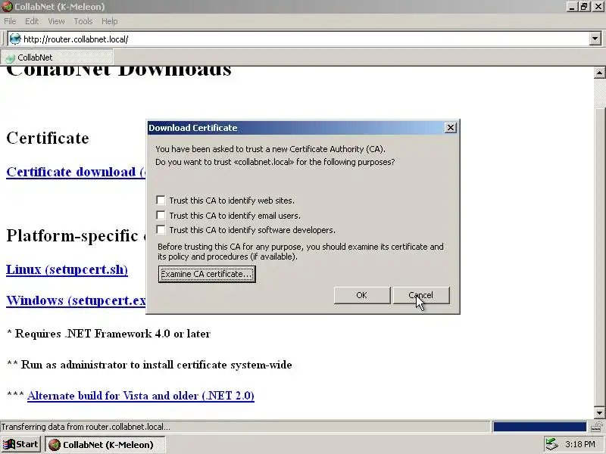Click the URL field showing router.collabnet.local

coord(298,39)
